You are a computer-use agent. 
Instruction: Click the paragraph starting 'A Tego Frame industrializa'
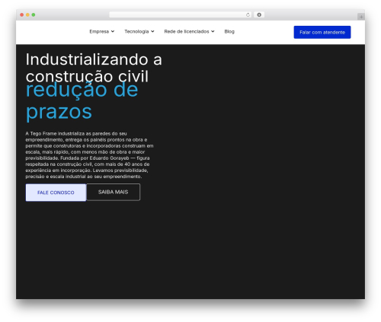[89, 155]
